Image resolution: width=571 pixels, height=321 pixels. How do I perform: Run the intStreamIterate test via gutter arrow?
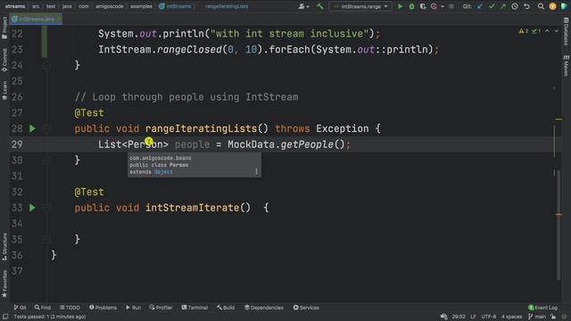pyautogui.click(x=32, y=208)
